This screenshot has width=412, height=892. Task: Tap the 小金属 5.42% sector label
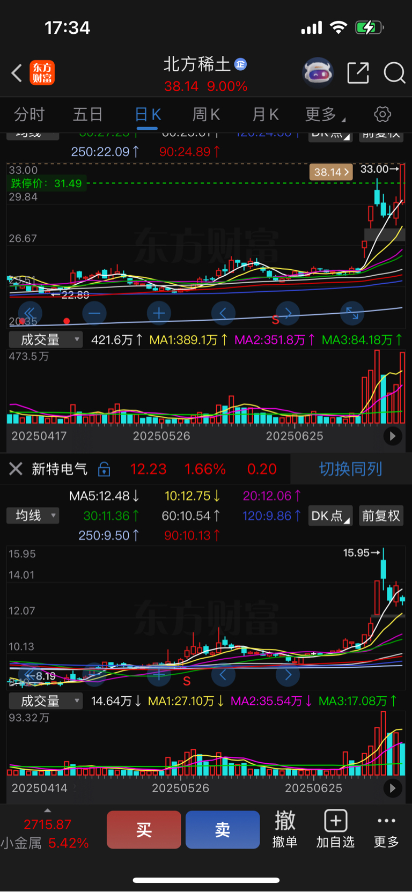tap(45, 843)
